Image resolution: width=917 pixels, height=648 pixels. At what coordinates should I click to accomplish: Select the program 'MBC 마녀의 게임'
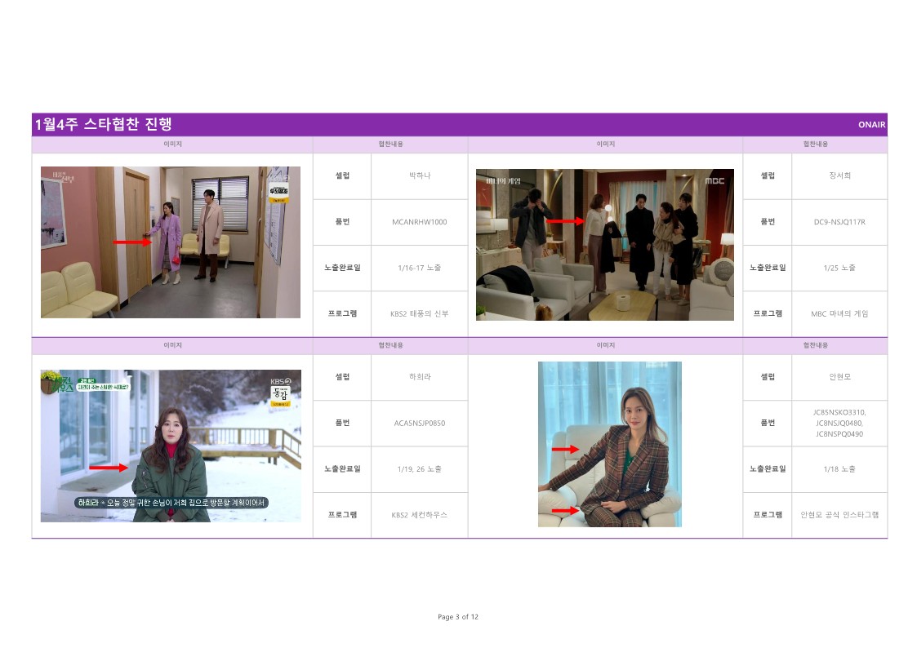click(x=839, y=313)
